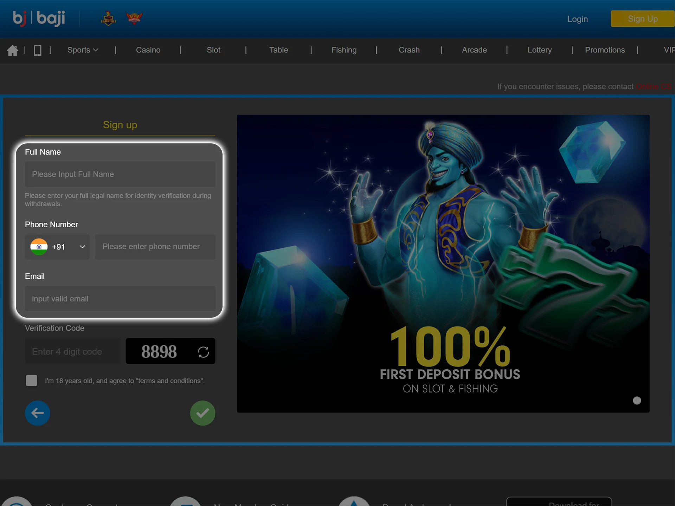675x506 pixels.
Task: Click the refresh/regenerate verification code icon
Action: coord(202,351)
